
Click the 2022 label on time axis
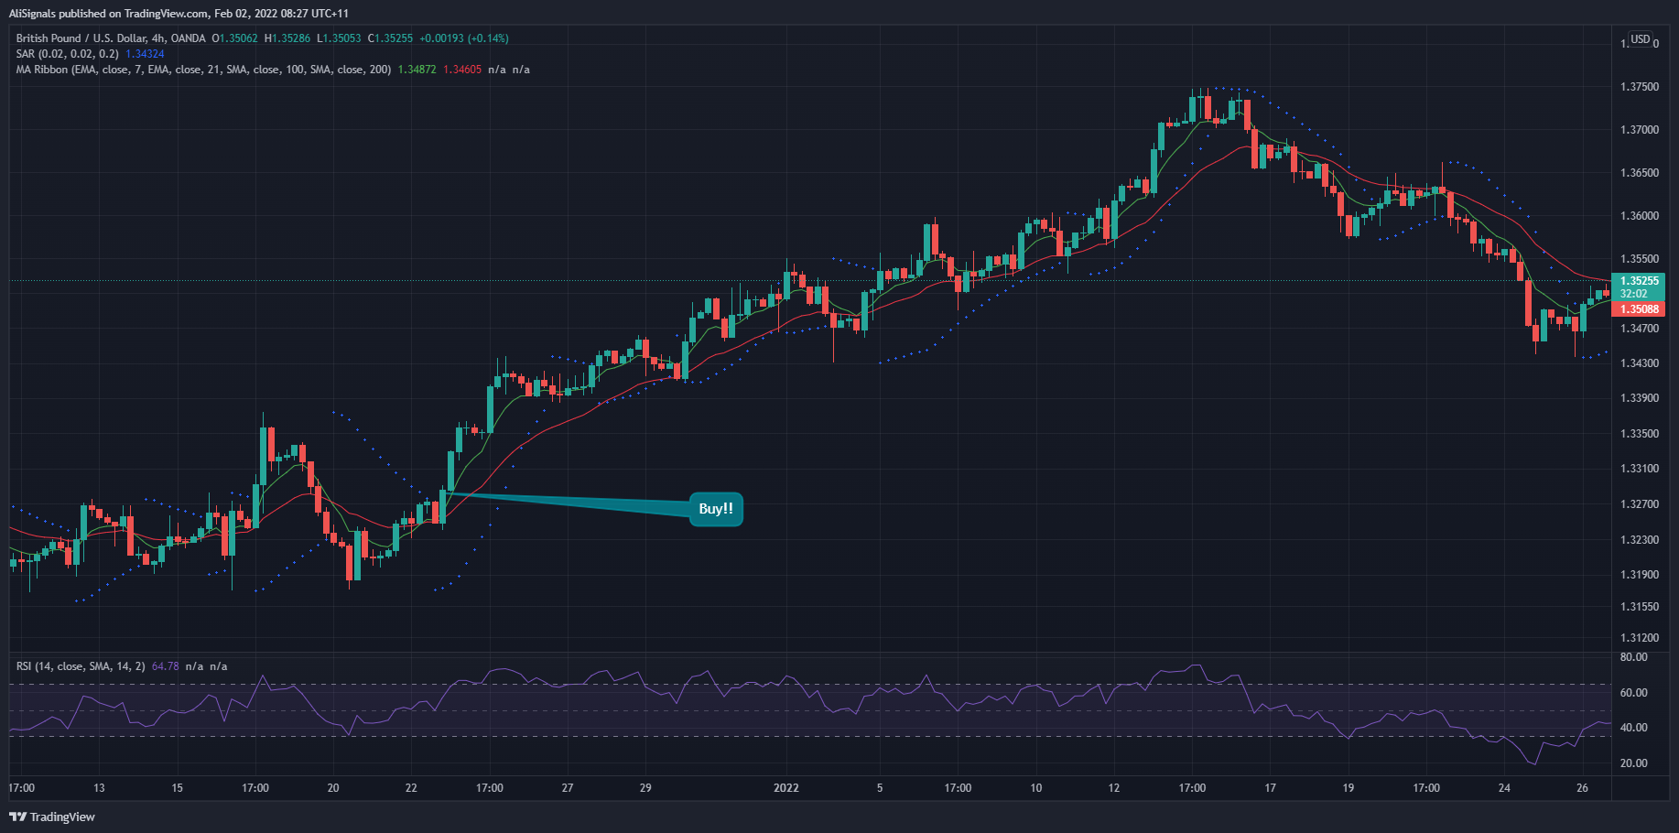(x=786, y=788)
